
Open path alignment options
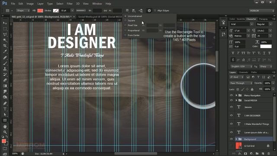coord(134,10)
